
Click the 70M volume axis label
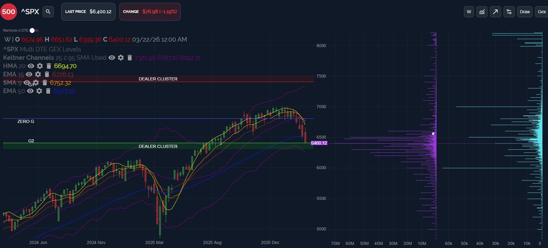coord(335,243)
